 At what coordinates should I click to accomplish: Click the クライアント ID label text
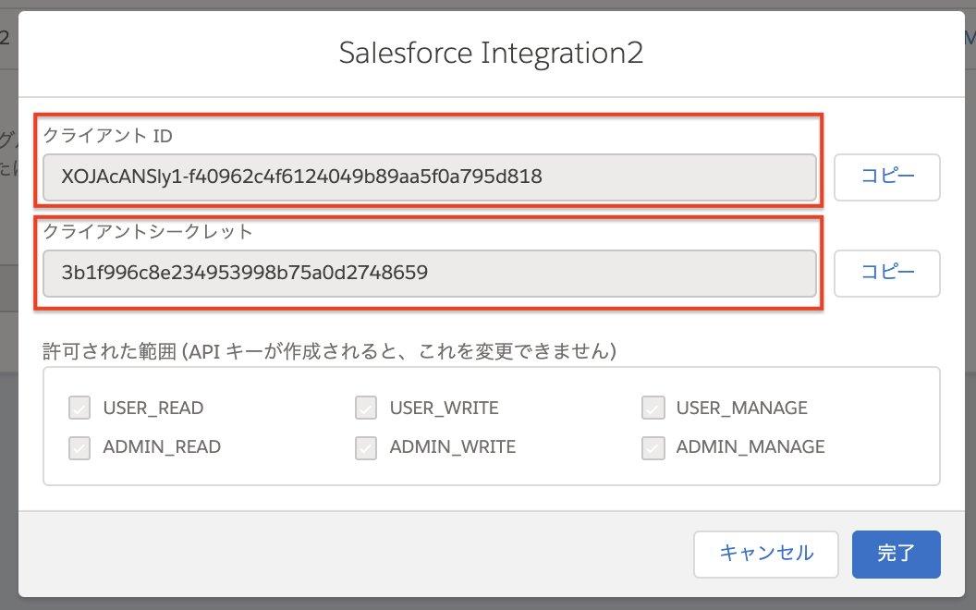click(x=108, y=136)
